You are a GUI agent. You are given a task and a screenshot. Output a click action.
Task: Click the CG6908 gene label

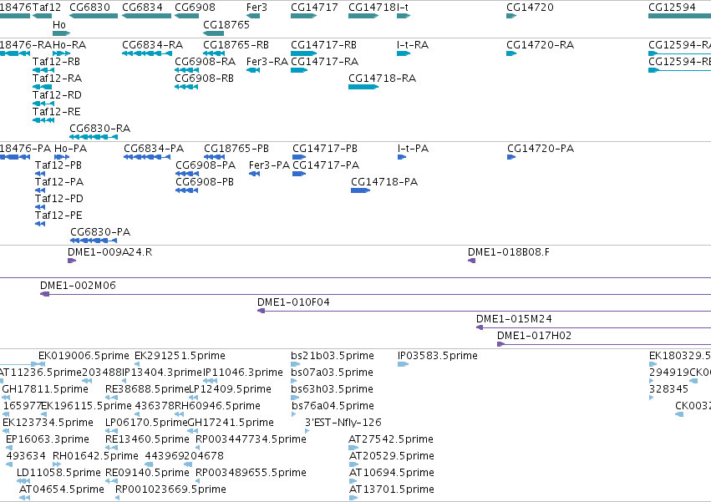(x=195, y=8)
